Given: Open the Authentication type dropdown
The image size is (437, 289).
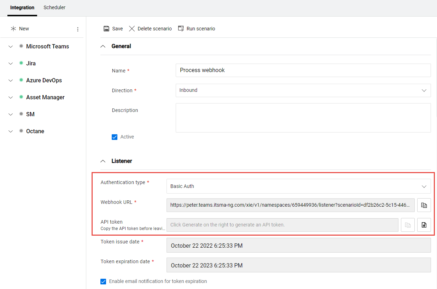Looking at the screenshot, I should (x=424, y=186).
